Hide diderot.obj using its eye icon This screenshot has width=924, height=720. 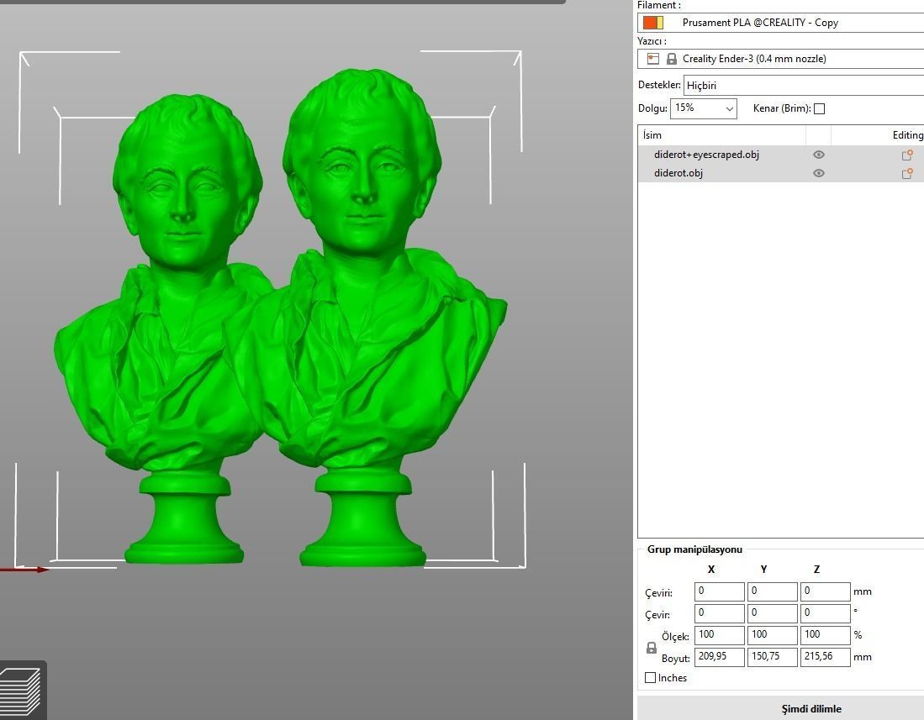pyautogui.click(x=819, y=173)
